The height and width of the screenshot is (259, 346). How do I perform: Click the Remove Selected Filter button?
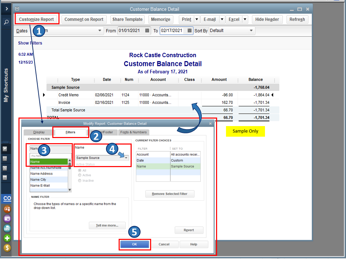point(170,194)
